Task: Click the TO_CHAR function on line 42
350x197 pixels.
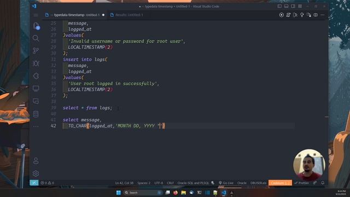Action: [x=77, y=126]
